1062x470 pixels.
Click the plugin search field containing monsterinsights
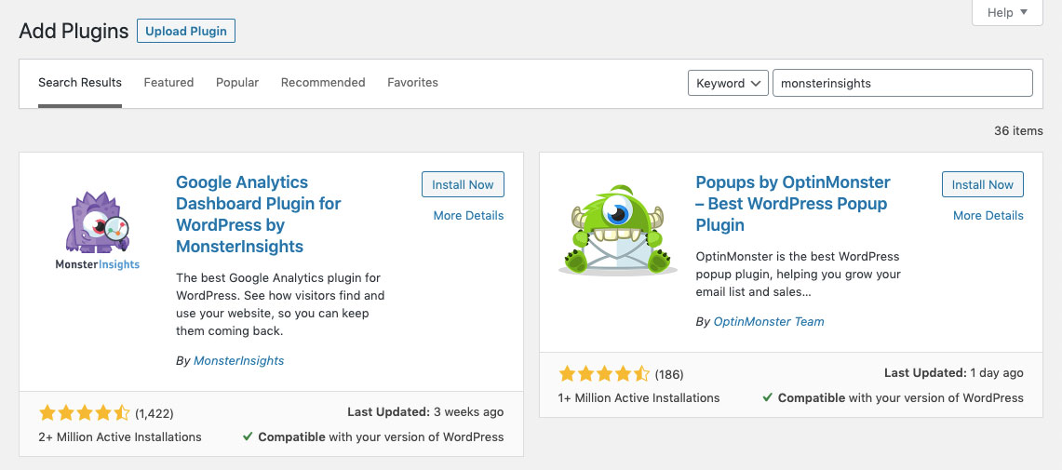901,83
